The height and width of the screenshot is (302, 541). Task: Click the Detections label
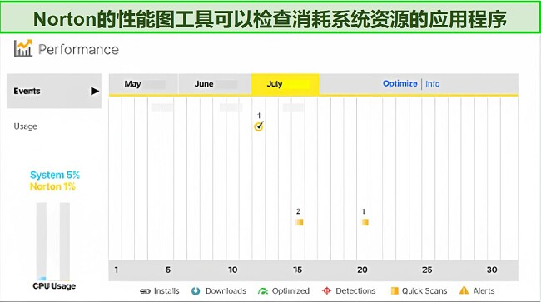pos(355,291)
